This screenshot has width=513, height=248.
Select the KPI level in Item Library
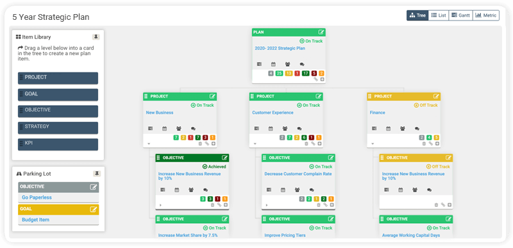(x=58, y=144)
